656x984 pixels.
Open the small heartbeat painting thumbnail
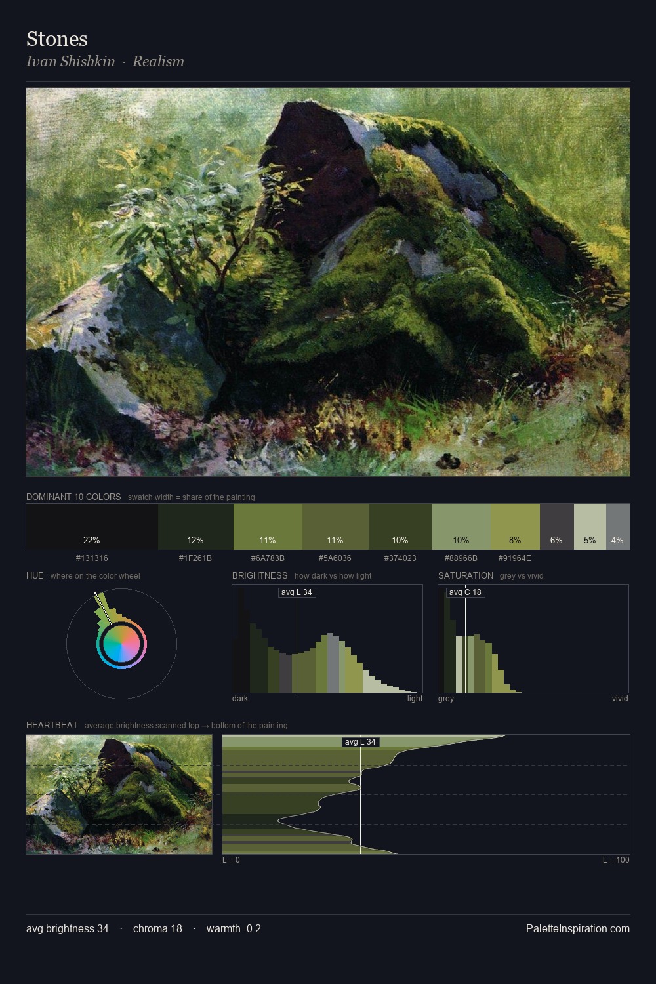coord(119,794)
